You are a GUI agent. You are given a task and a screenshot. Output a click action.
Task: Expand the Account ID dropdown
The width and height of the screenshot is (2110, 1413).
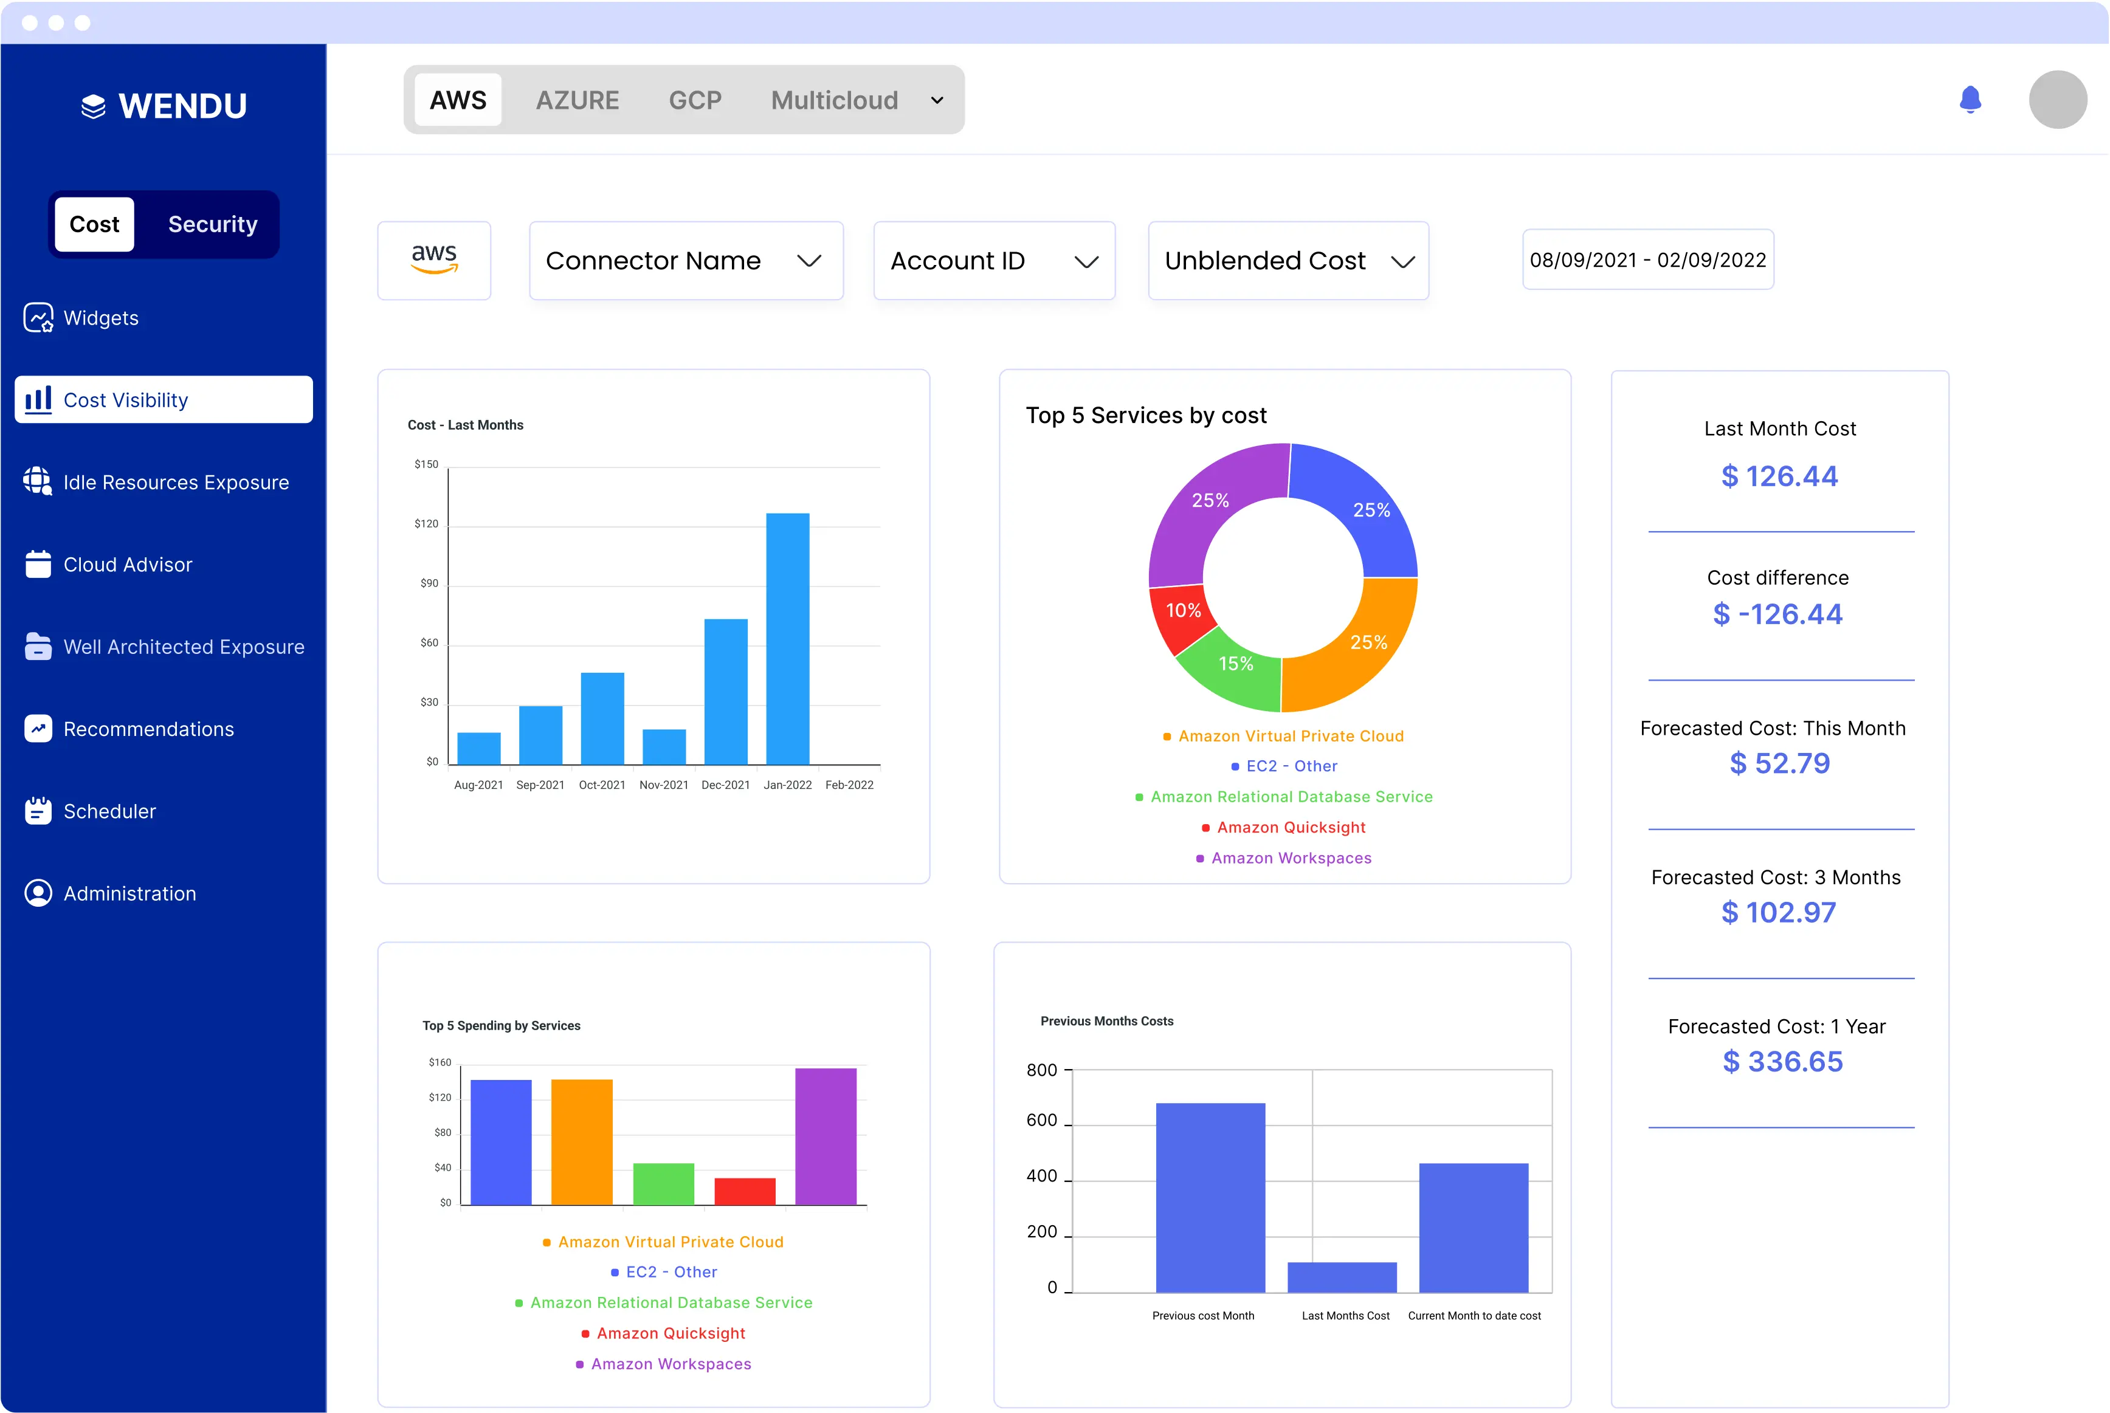[993, 261]
